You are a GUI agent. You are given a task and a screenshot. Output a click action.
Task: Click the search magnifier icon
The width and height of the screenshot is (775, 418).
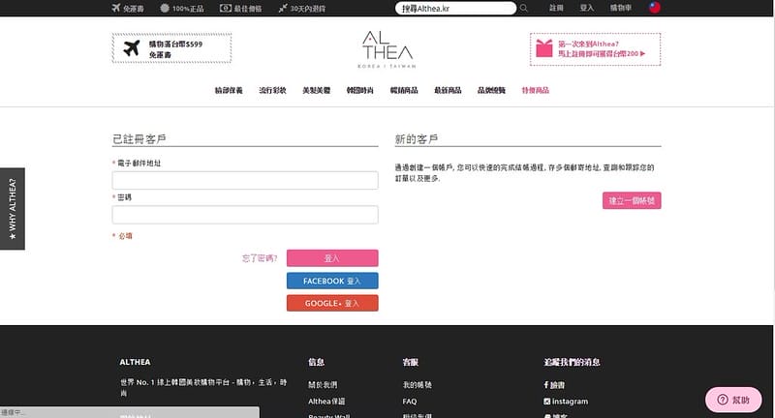click(x=524, y=8)
